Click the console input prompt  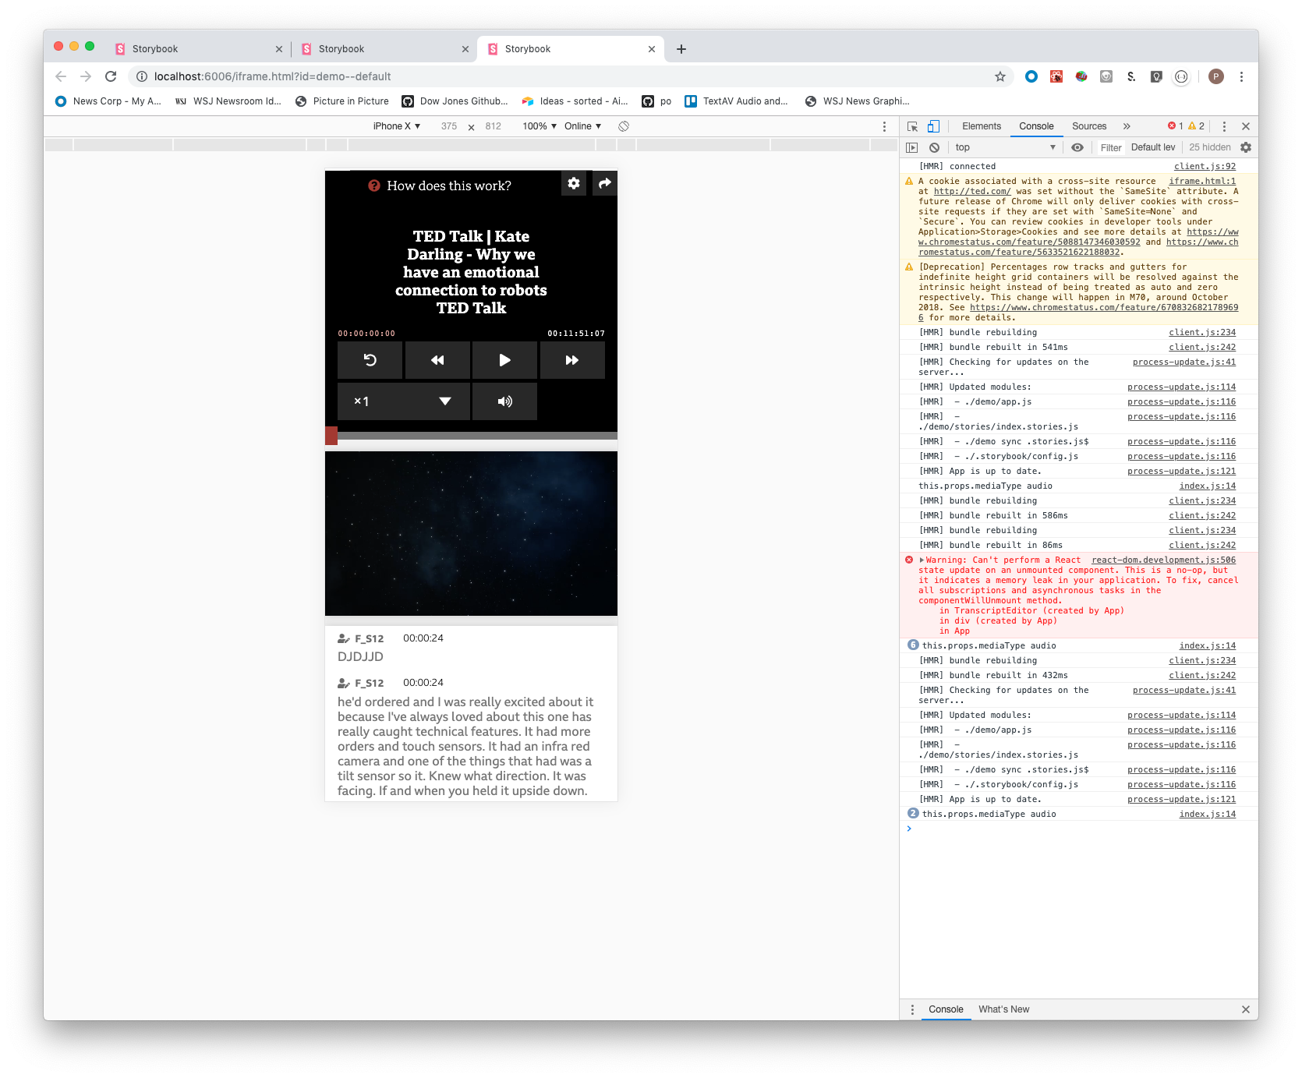click(1079, 829)
